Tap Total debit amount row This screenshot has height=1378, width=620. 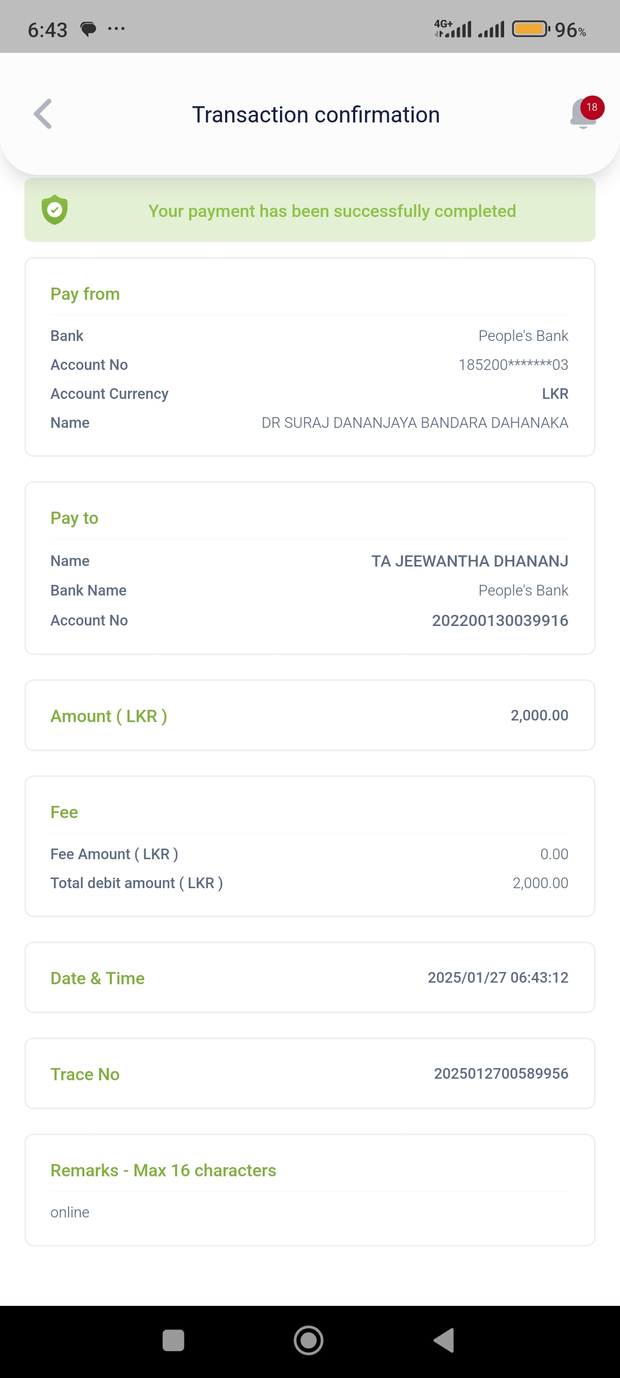tap(309, 883)
